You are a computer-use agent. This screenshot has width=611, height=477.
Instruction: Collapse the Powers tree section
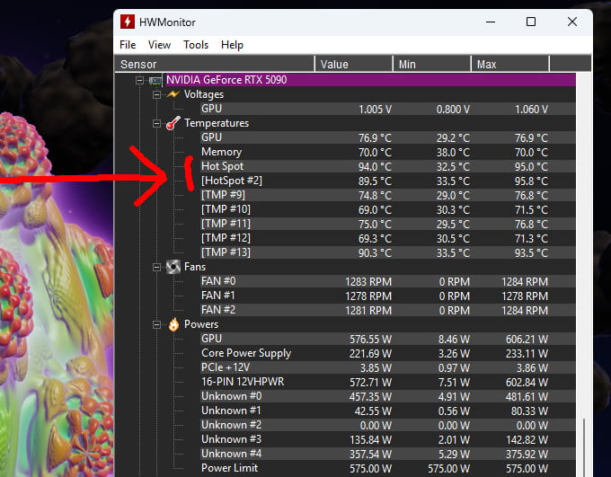pos(156,324)
